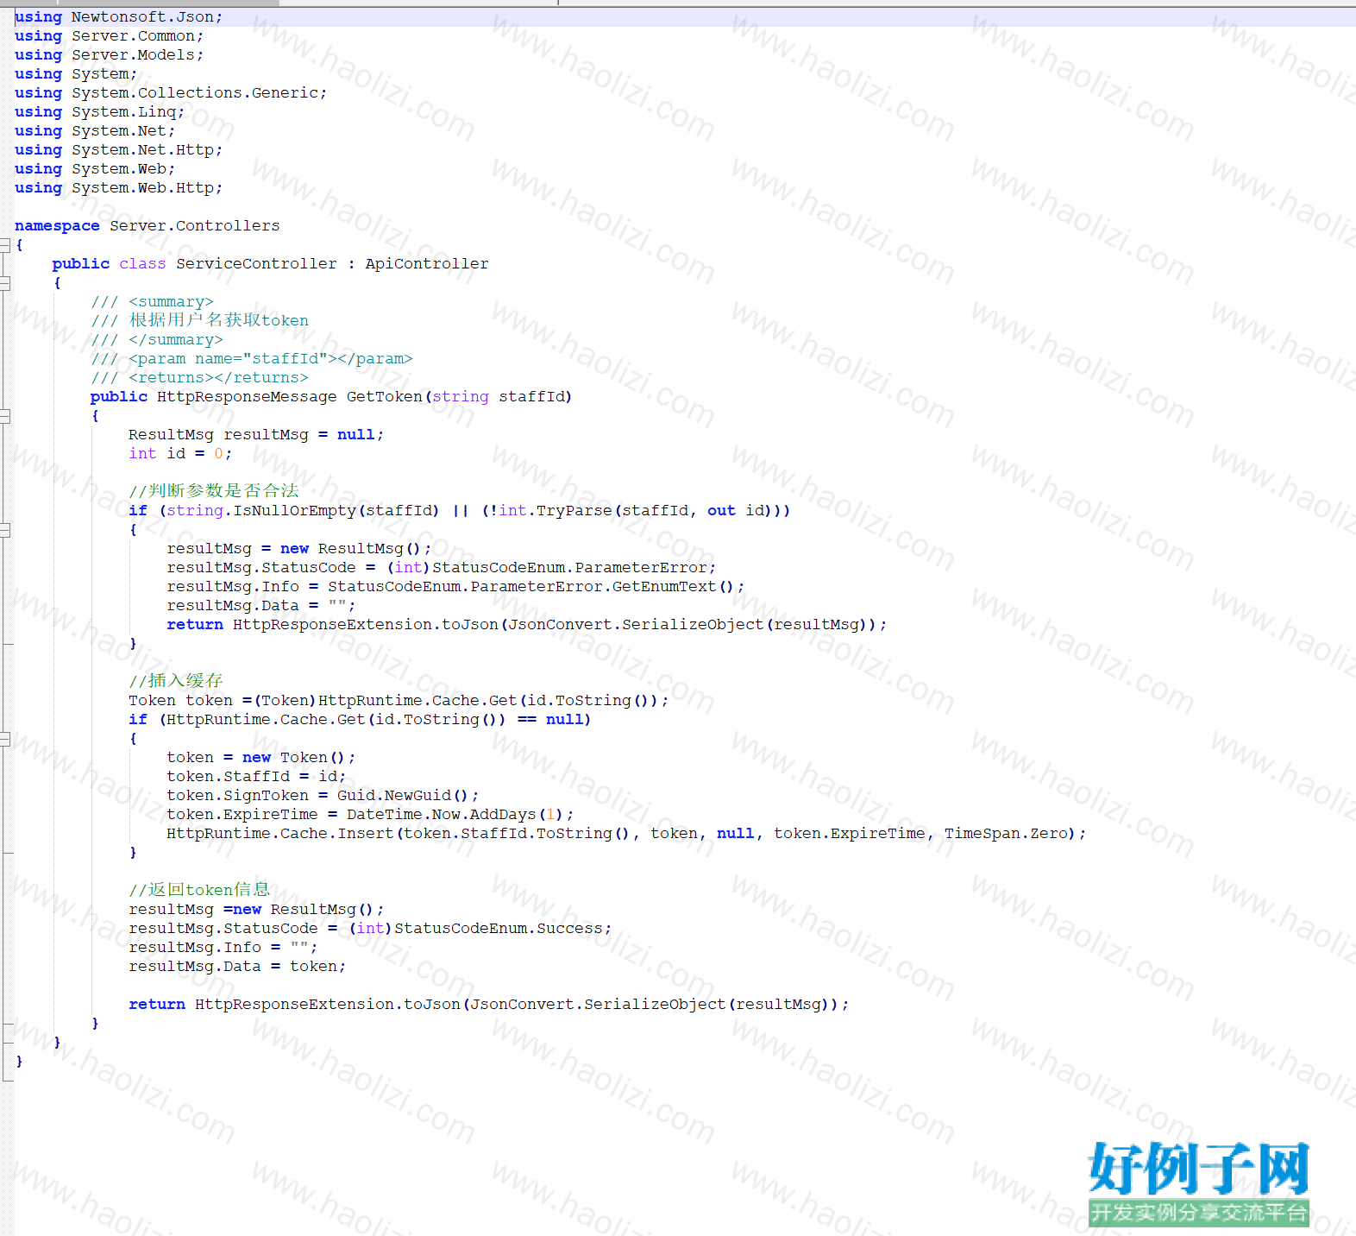Click 'Token token =(Token)HttpRuntime.Cache.Get' line
This screenshot has width=1356, height=1236.
pos(399,700)
